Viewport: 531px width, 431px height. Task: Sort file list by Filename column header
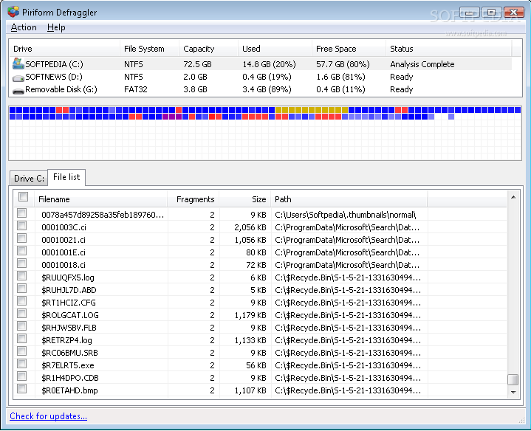[x=101, y=199]
